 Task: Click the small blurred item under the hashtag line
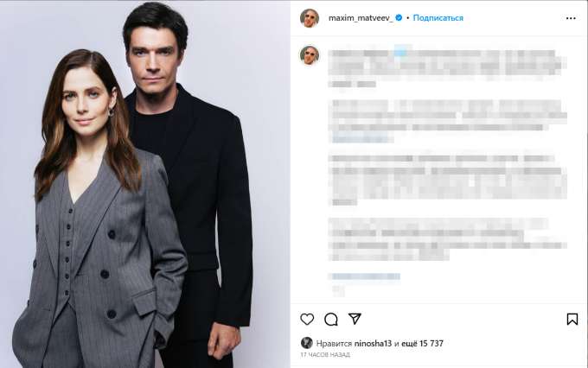tap(338, 290)
